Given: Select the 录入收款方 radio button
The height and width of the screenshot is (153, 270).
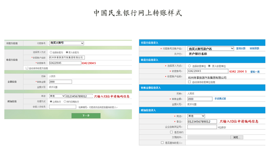Looking at the screenshot, I should [67, 52].
